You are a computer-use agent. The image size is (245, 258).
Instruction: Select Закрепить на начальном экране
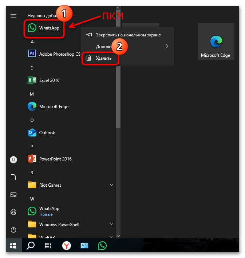pos(127,35)
